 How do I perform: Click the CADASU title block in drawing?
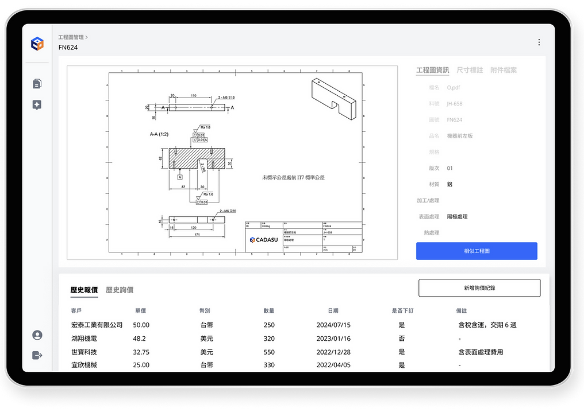(x=303, y=237)
